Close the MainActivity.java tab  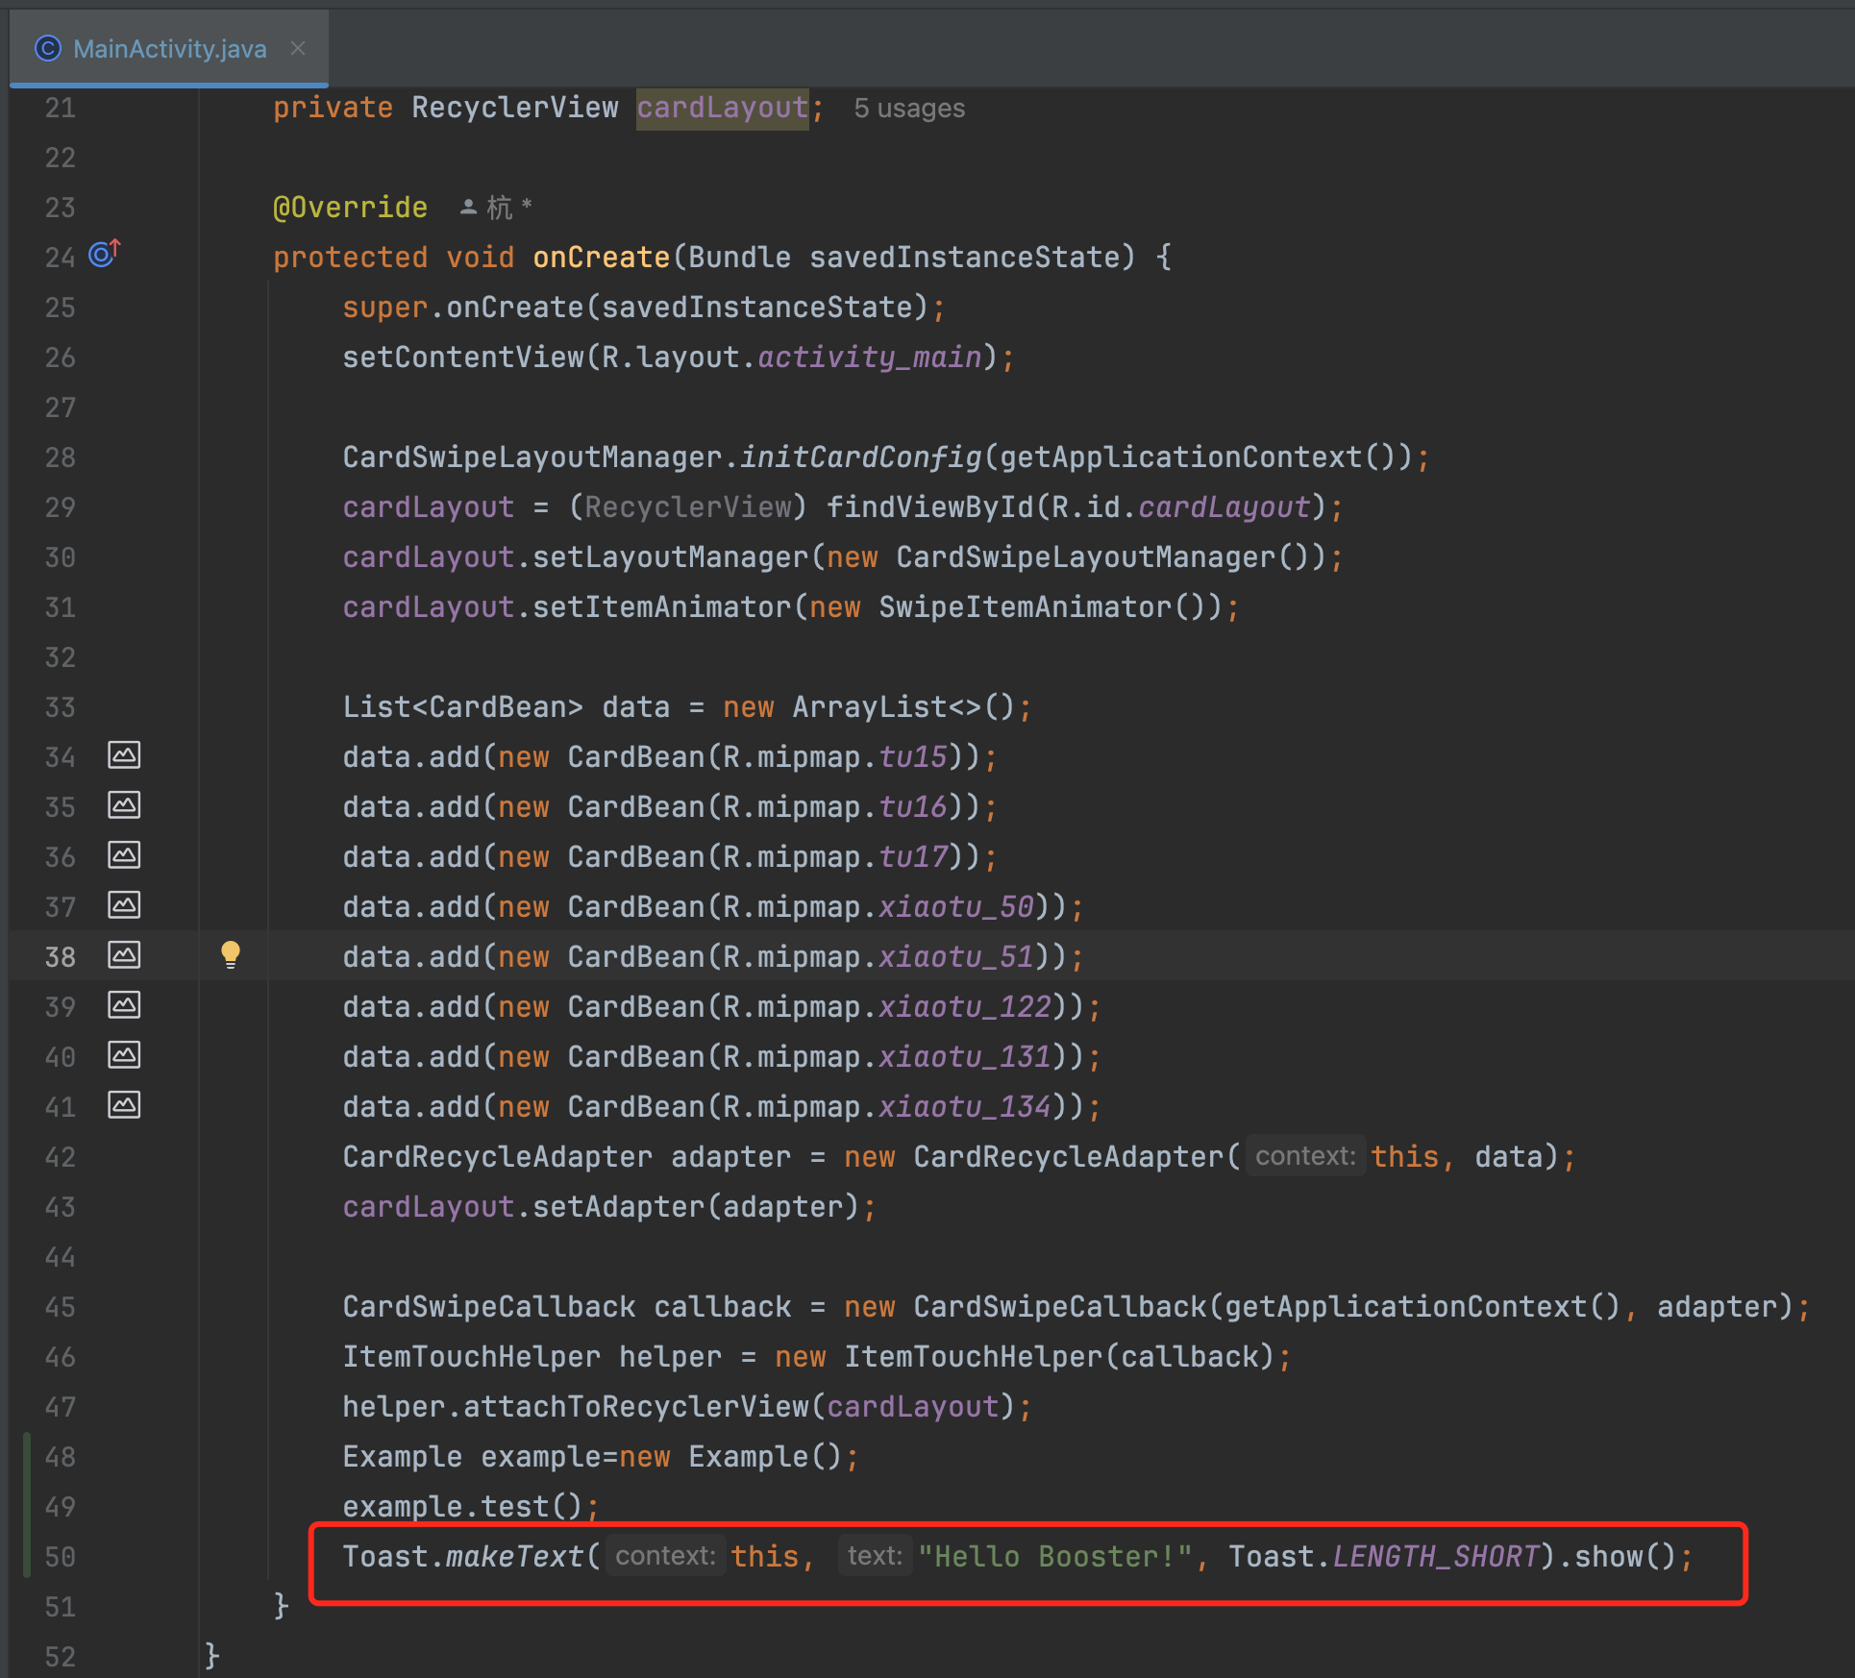298,48
